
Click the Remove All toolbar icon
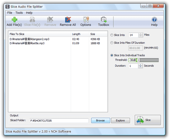click(68, 20)
